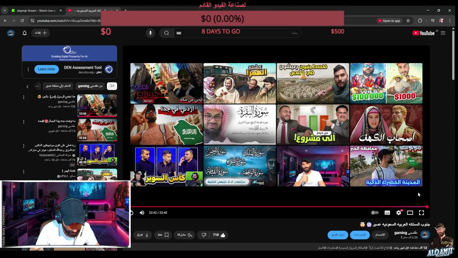The height and width of the screenshot is (258, 458).
Task: Toggle subtitles captions button
Action: pyautogui.click(x=387, y=212)
